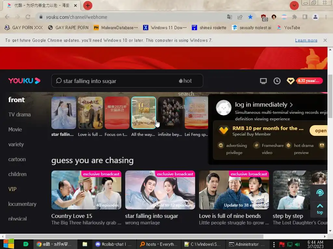Open All the way carousel thumbnail
The height and width of the screenshot is (249, 333).
pyautogui.click(x=143, y=113)
